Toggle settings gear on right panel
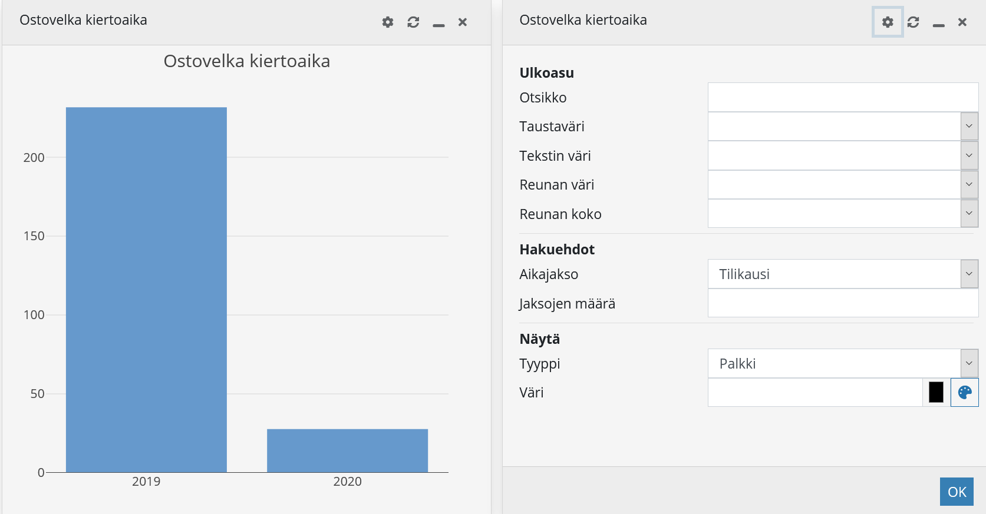The image size is (986, 514). (x=888, y=22)
